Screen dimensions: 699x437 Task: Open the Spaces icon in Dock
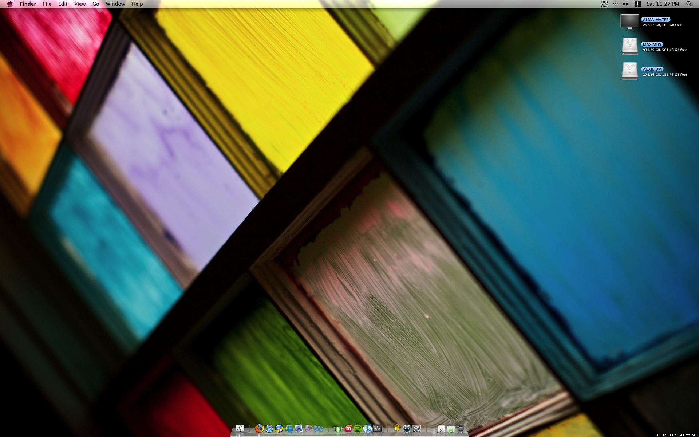pyautogui.click(x=378, y=429)
